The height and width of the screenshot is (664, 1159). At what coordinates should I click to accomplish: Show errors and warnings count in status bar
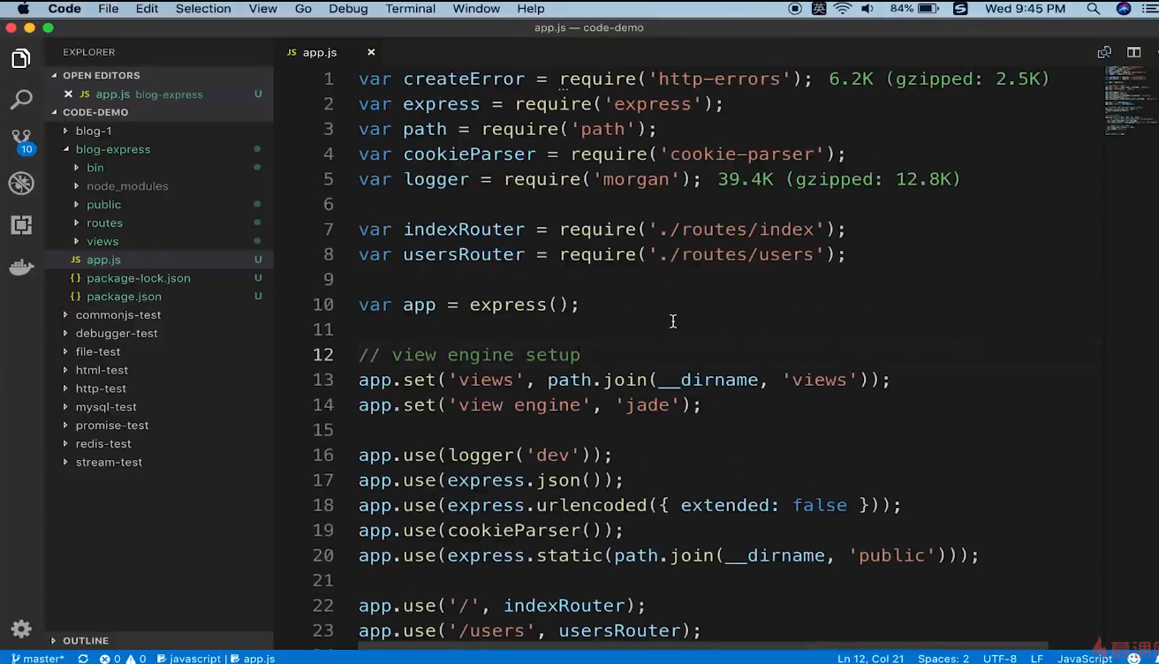123,658
